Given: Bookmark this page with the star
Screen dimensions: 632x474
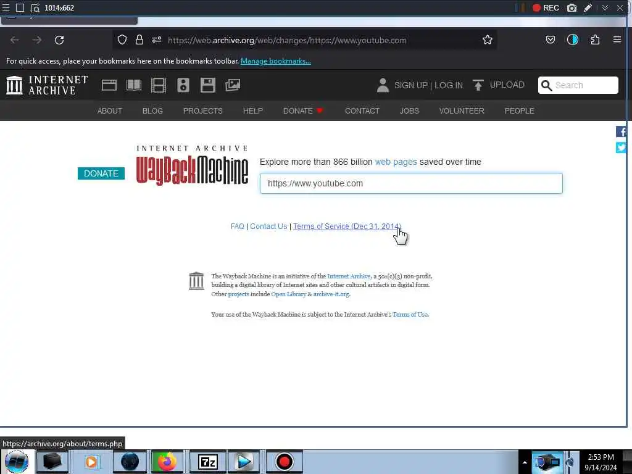Looking at the screenshot, I should [488, 39].
